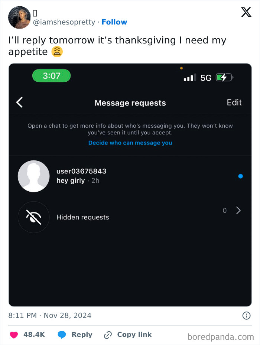Tap the battery charging icon in status bar
The width and height of the screenshot is (260, 345).
click(x=224, y=77)
